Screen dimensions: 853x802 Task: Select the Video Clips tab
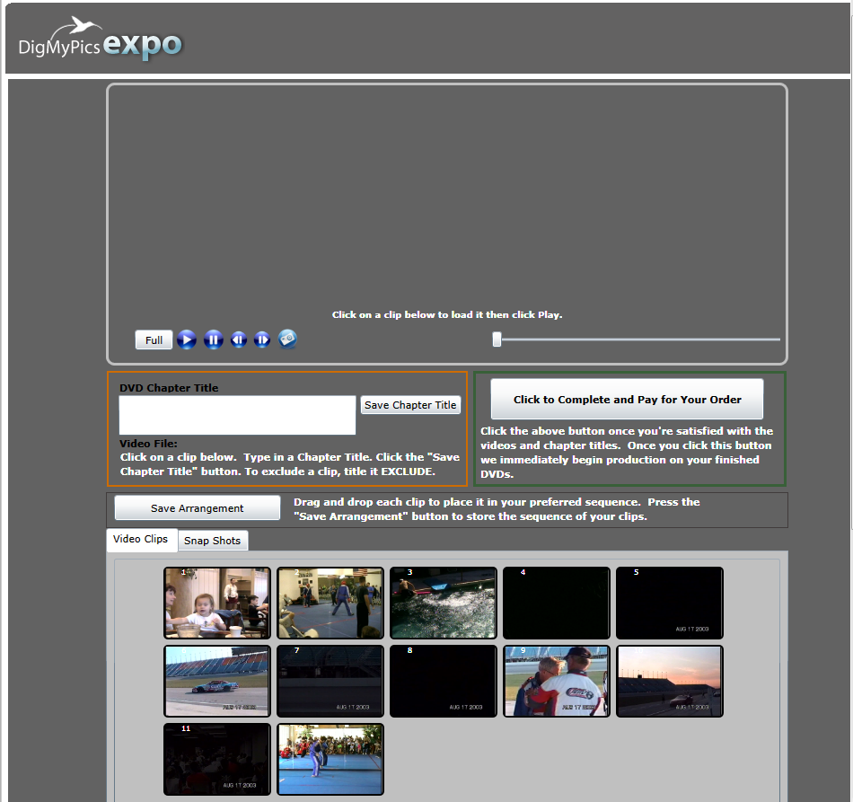point(141,540)
